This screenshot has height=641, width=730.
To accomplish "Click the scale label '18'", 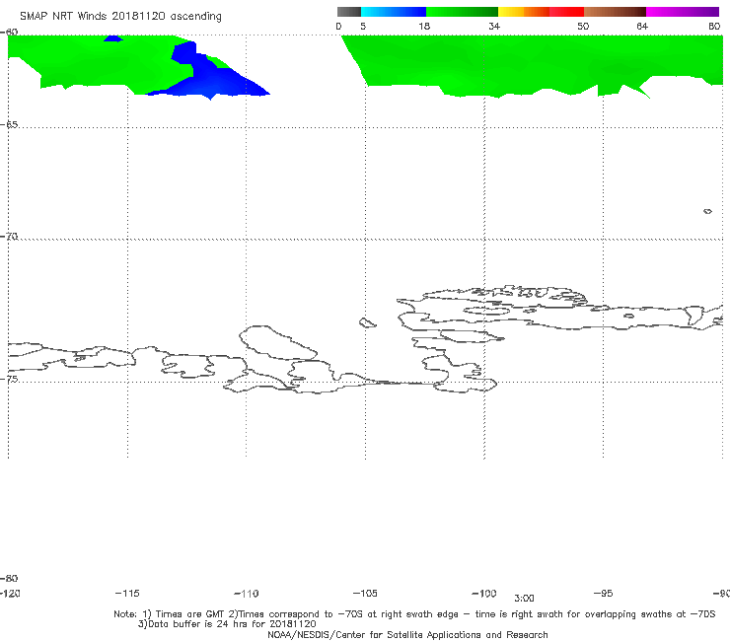I will (x=424, y=26).
